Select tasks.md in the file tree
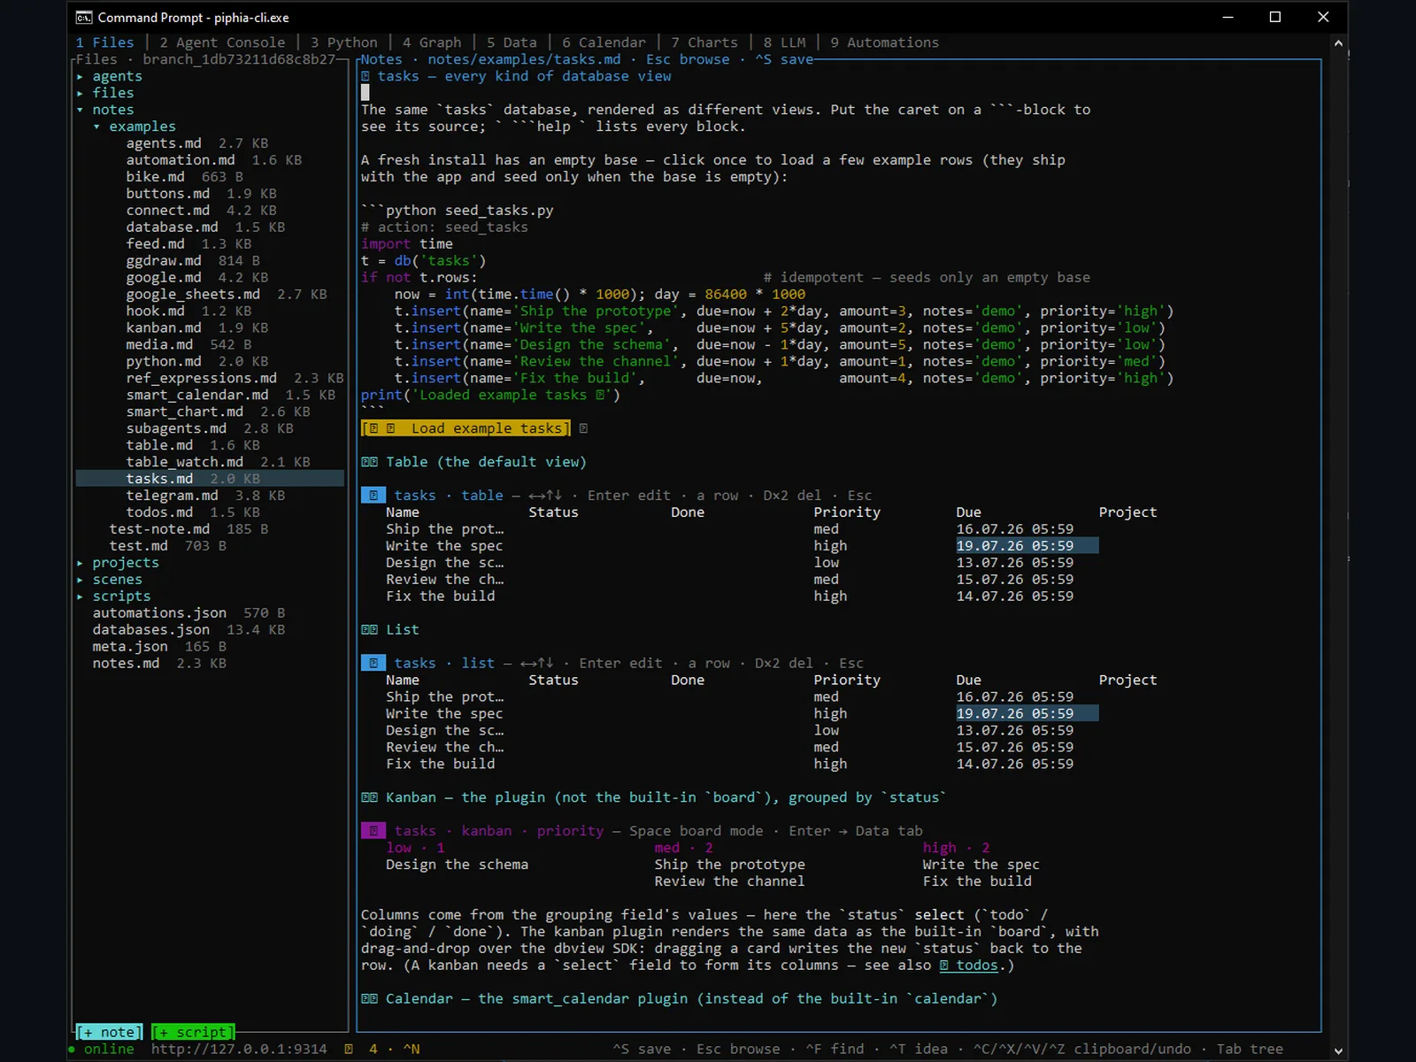Screen dimensions: 1416x1062 210,479
